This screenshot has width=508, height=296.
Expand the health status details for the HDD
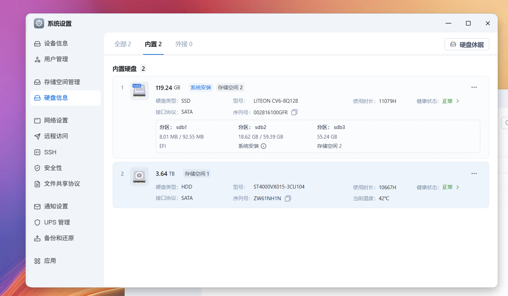click(458, 187)
